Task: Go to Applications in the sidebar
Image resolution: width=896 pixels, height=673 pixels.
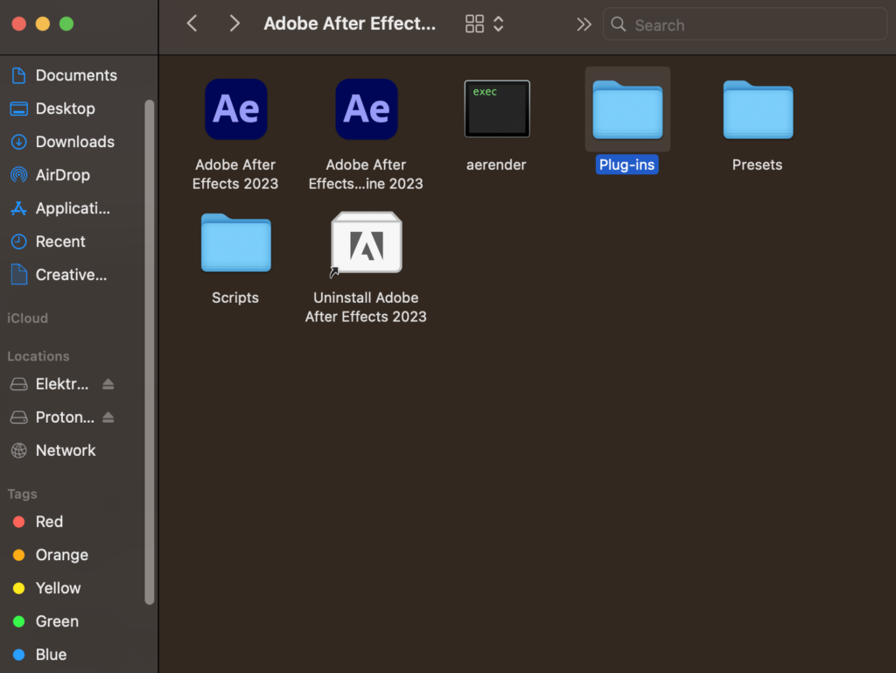Action: (x=73, y=208)
